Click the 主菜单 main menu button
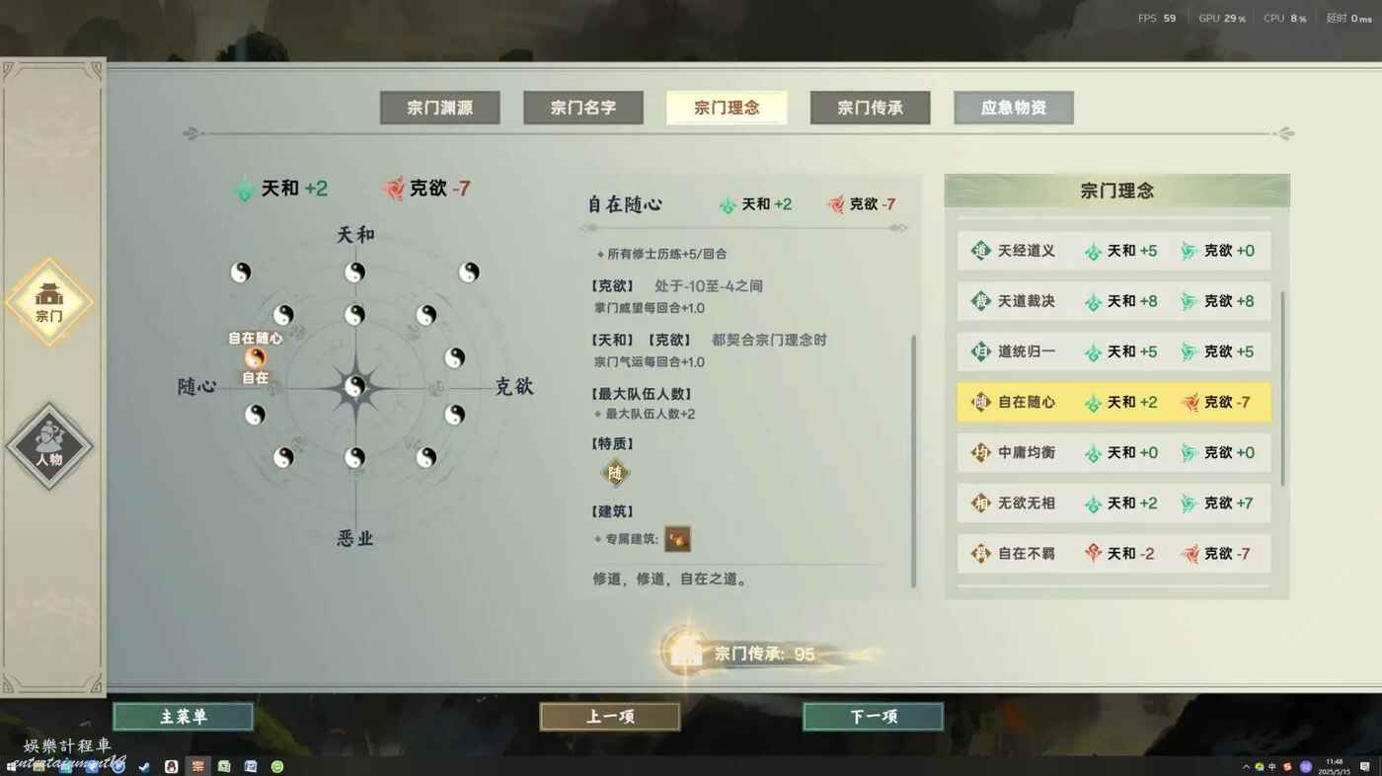The width and height of the screenshot is (1382, 776). pyautogui.click(x=183, y=717)
